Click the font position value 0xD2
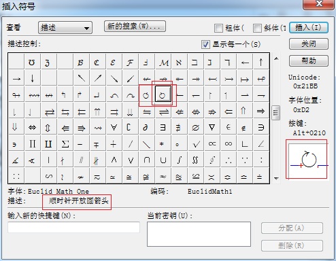This screenshot has height=261, width=336. coord(301,110)
